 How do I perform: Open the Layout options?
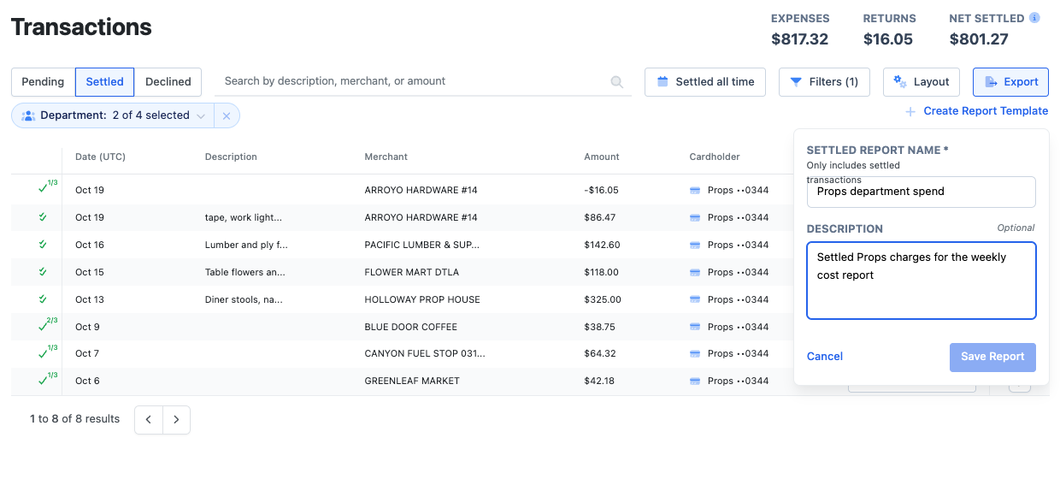(922, 82)
